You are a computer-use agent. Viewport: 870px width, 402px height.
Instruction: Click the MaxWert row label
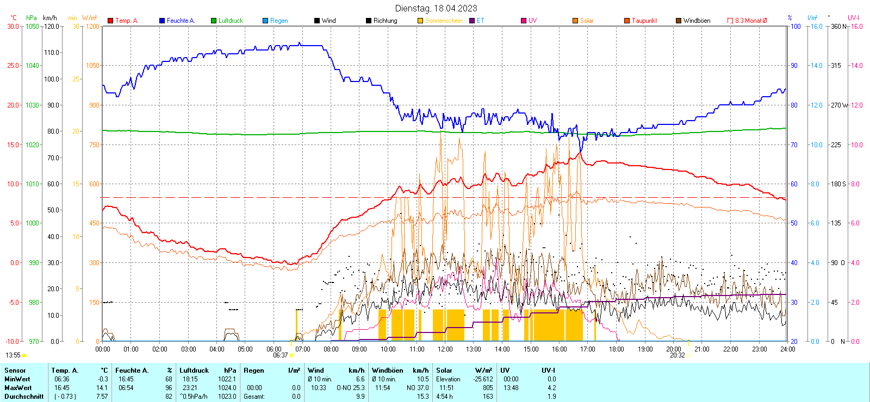click(18, 388)
